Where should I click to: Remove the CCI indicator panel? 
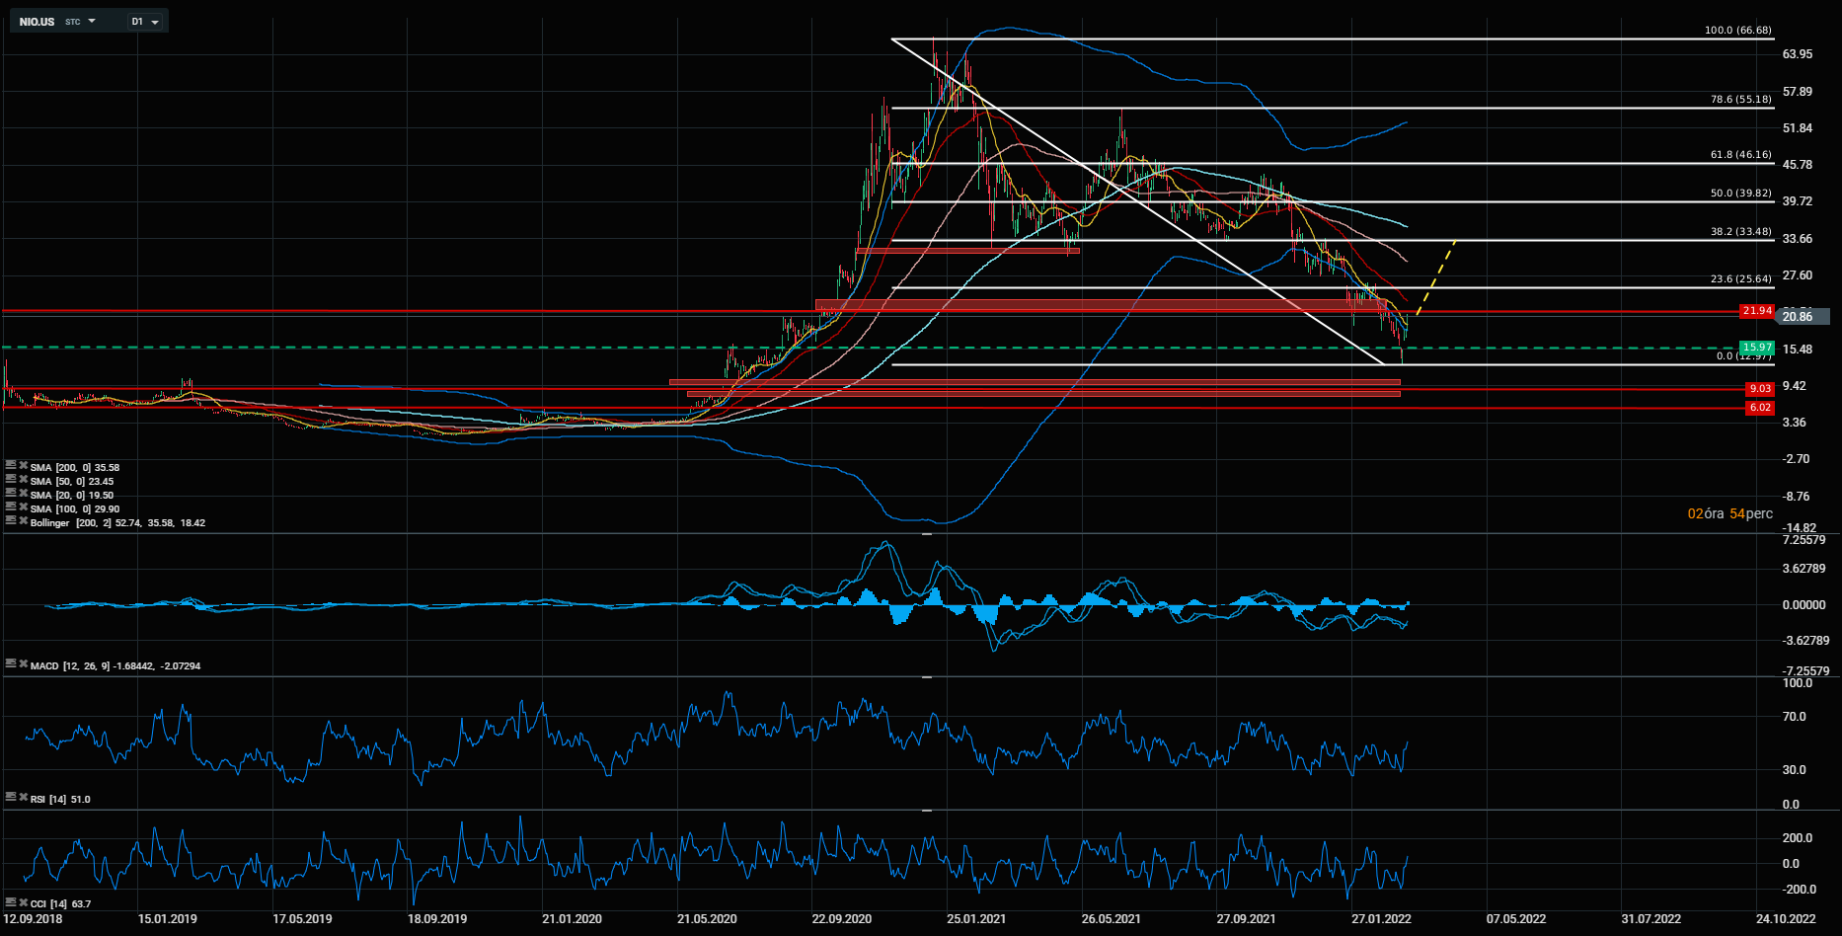pos(23,901)
